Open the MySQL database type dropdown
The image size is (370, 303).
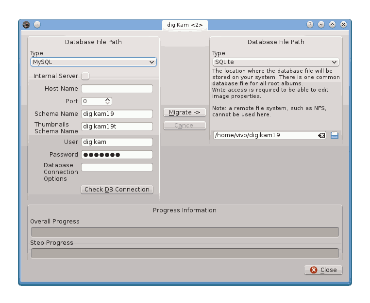pos(94,62)
